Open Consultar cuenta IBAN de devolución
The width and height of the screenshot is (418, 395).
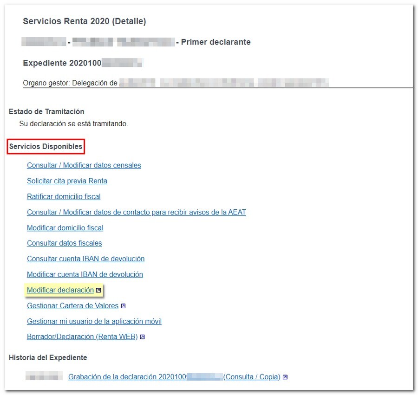tap(85, 259)
